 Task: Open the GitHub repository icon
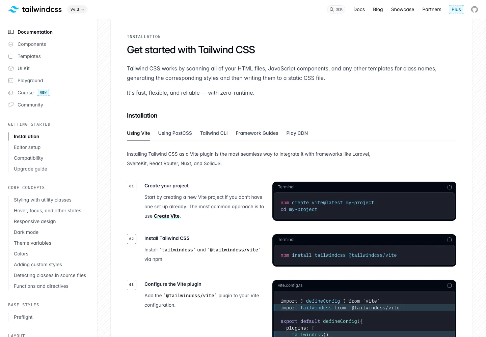click(x=475, y=9)
